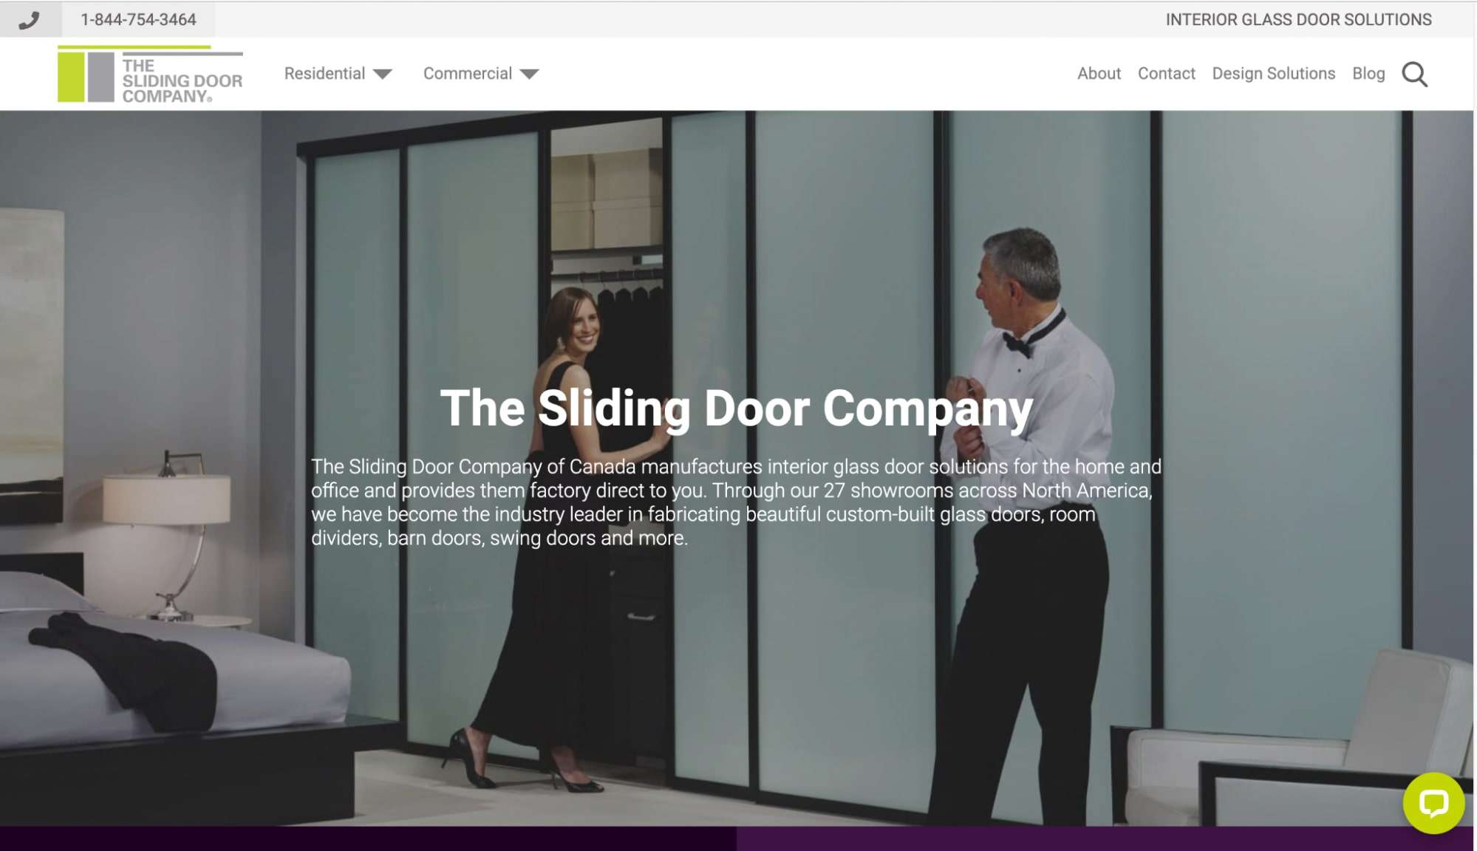Click Interior Glass Door Solutions text
1477x851 pixels.
pyautogui.click(x=1298, y=20)
